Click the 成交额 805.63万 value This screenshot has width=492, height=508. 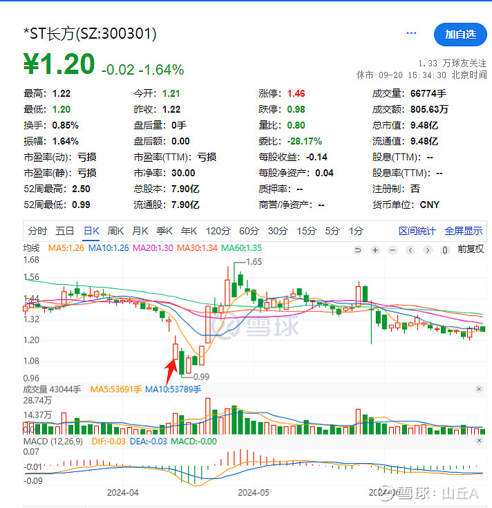tap(429, 109)
